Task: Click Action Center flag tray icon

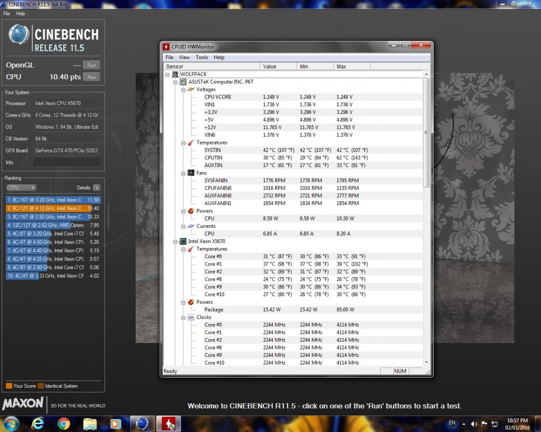Action: click(x=485, y=424)
